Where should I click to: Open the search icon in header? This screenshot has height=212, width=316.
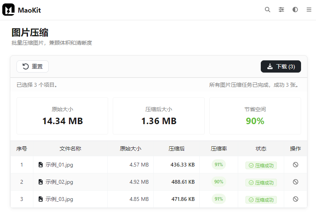pos(267,10)
